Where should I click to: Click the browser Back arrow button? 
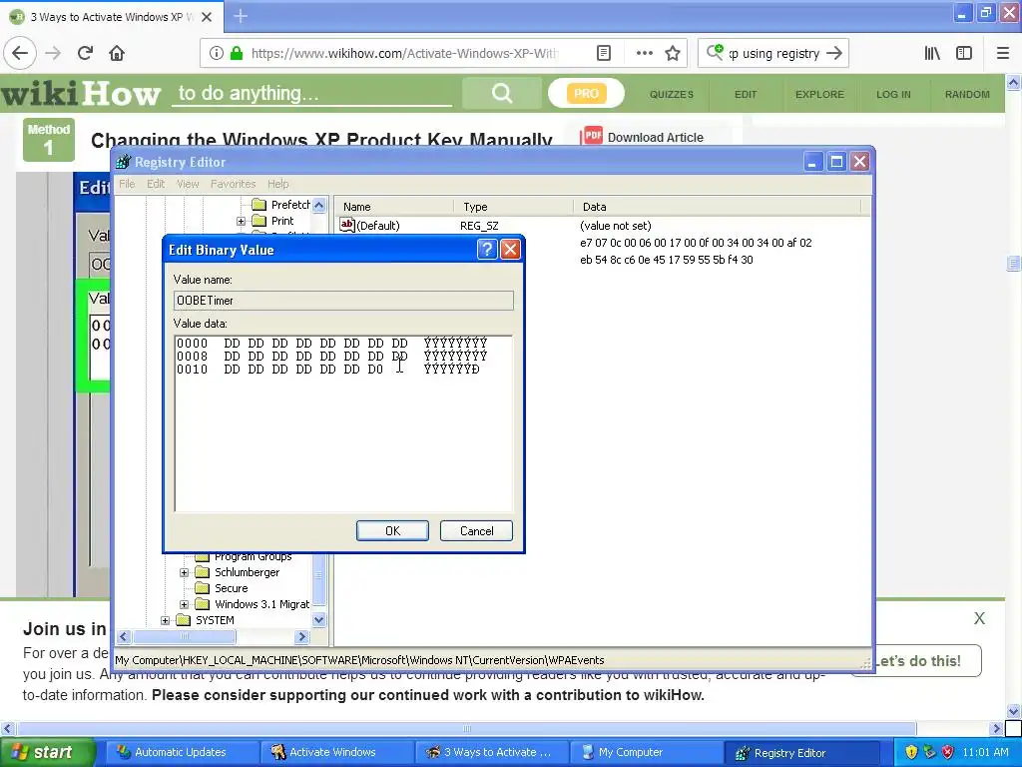(x=20, y=53)
